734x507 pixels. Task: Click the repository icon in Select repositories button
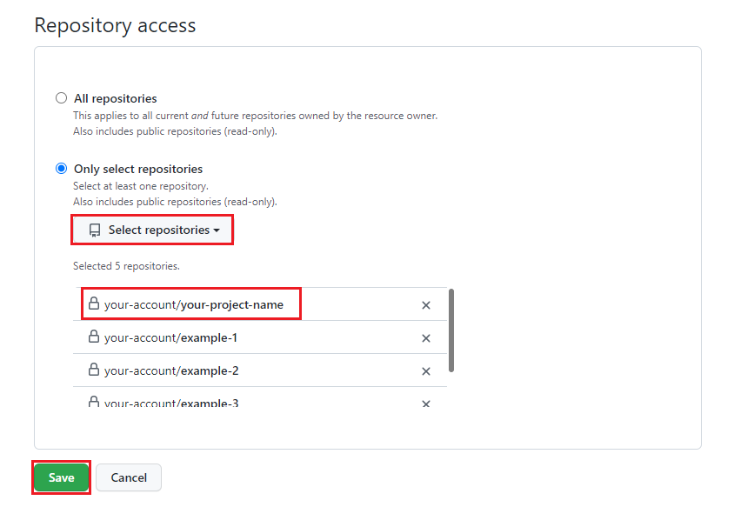click(x=95, y=229)
